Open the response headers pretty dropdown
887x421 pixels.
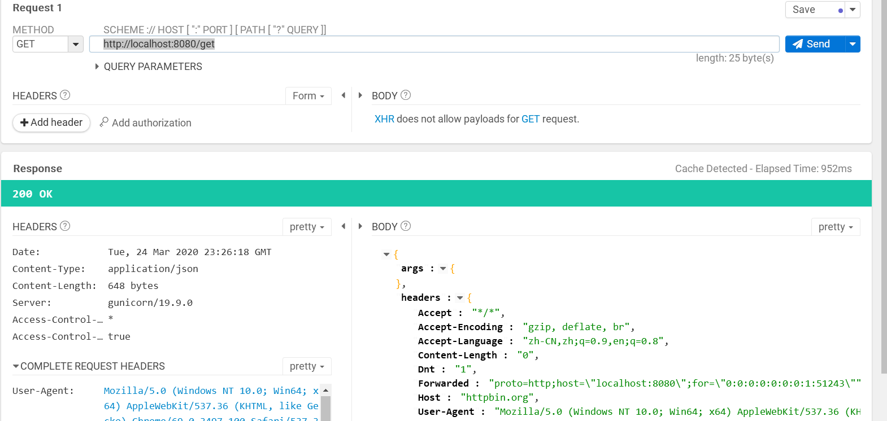[307, 227]
